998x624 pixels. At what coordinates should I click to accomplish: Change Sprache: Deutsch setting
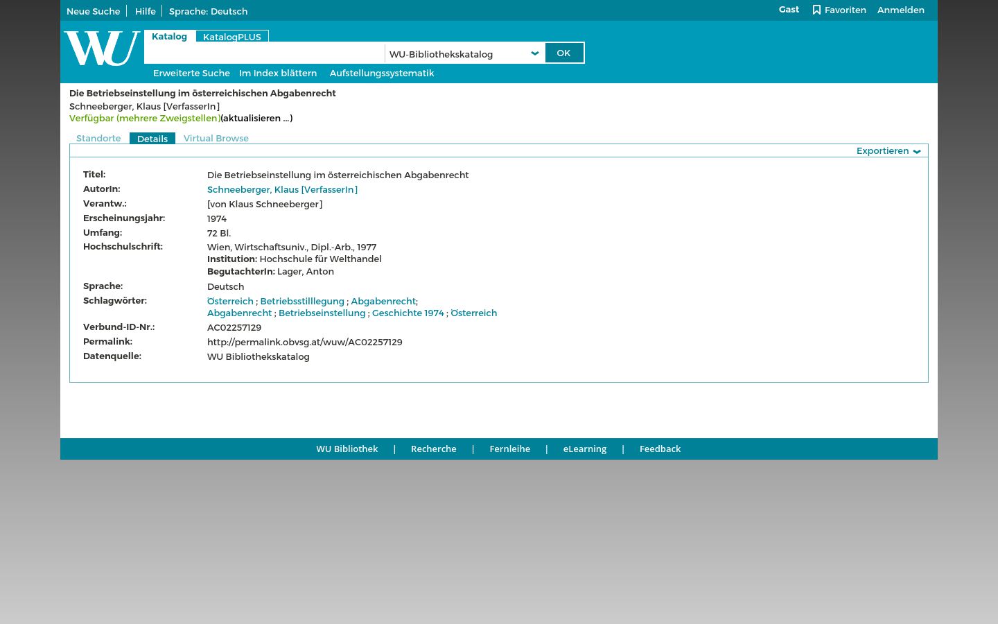208,11
